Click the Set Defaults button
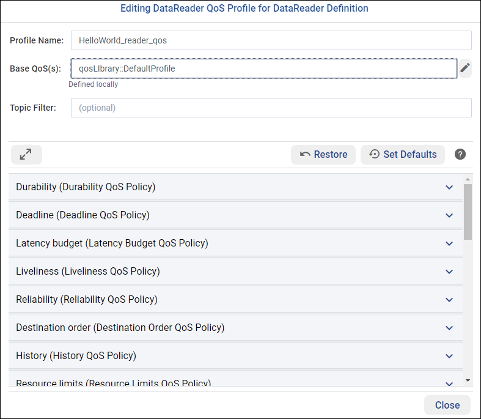The height and width of the screenshot is (419, 481). point(403,154)
